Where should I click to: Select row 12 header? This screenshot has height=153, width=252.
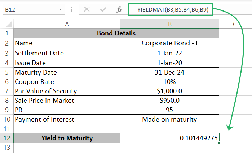tap(6, 138)
